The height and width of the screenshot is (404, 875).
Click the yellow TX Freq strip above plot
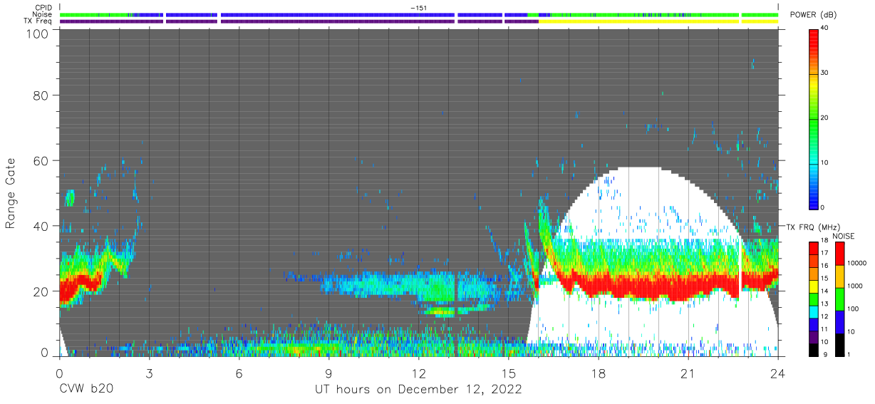[x=658, y=21]
